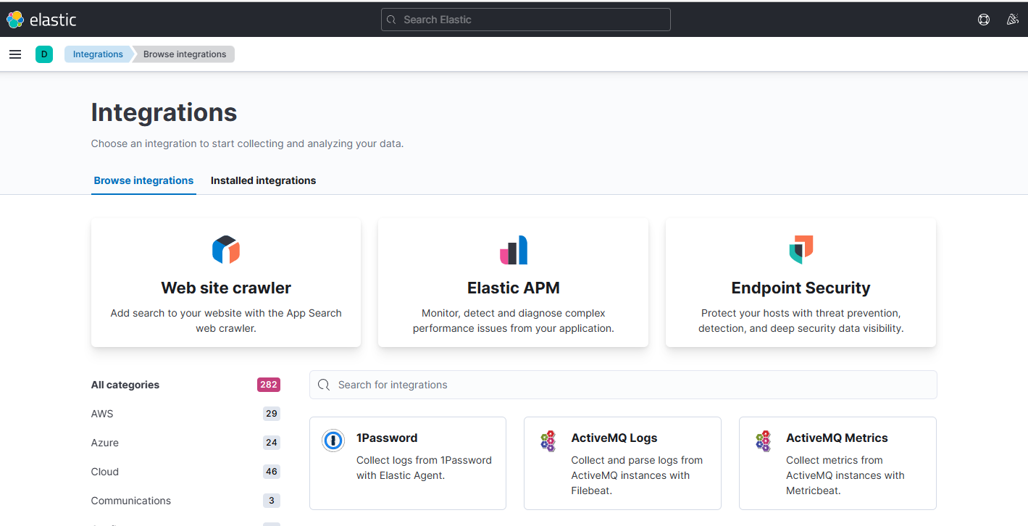Image resolution: width=1028 pixels, height=526 pixels.
Task: Switch to Browse integrations tab
Action: (143, 180)
